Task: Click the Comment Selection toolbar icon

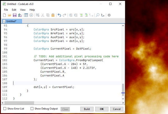Action: (x=81, y=15)
